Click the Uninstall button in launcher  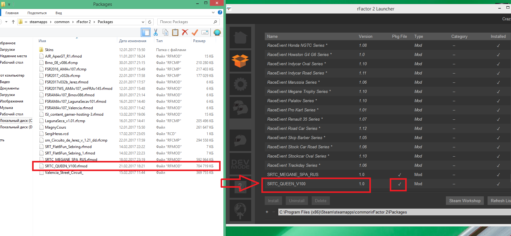[x=297, y=201]
